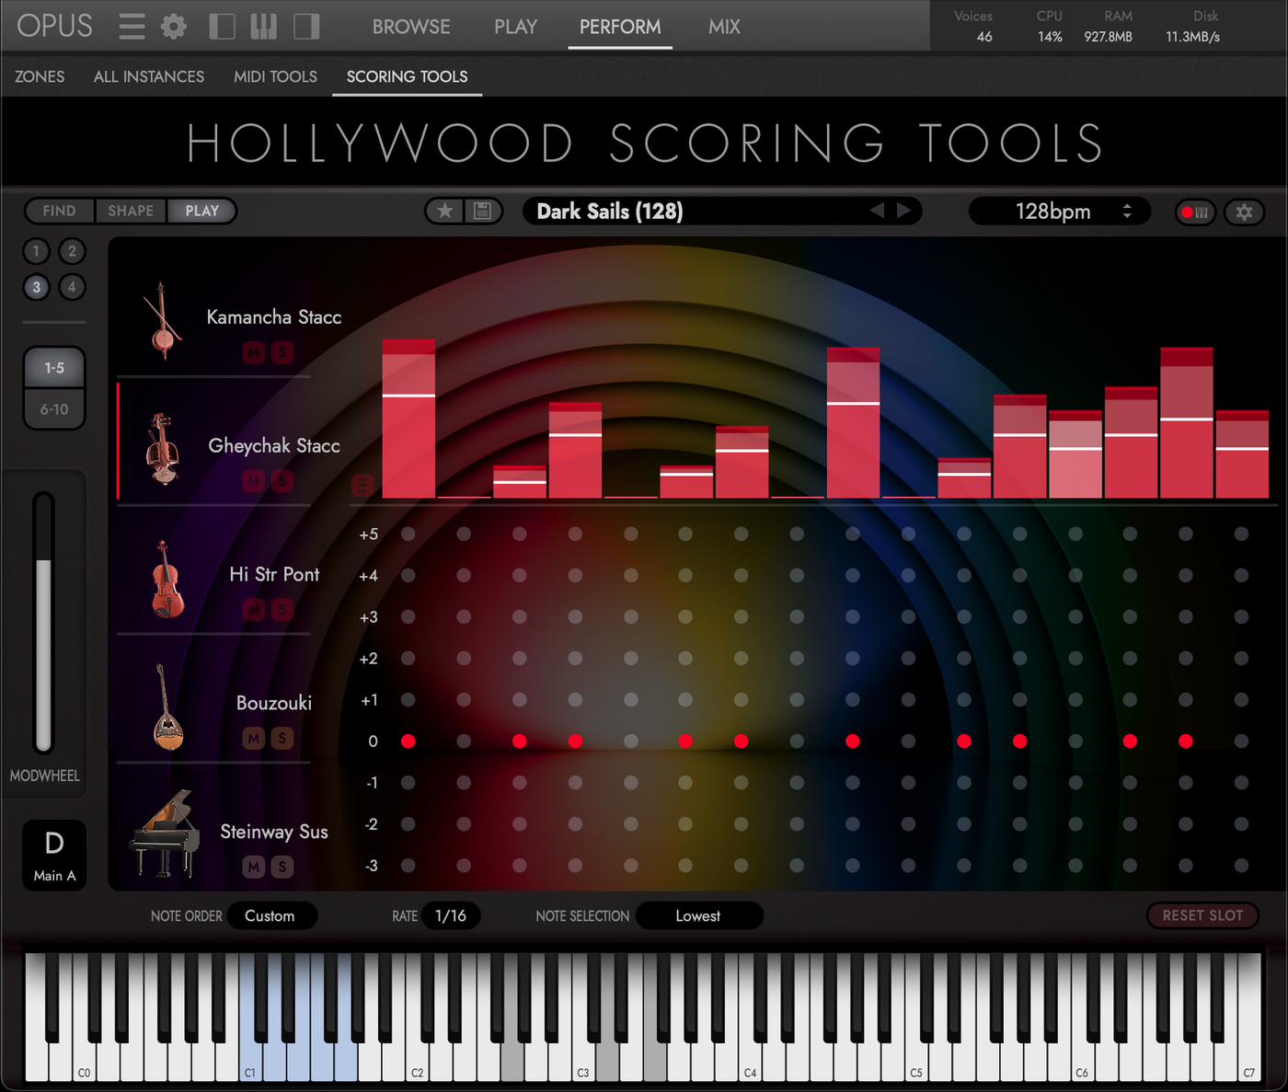Toggle right panel layout icon
The width and height of the screenshot is (1288, 1092).
[x=306, y=26]
